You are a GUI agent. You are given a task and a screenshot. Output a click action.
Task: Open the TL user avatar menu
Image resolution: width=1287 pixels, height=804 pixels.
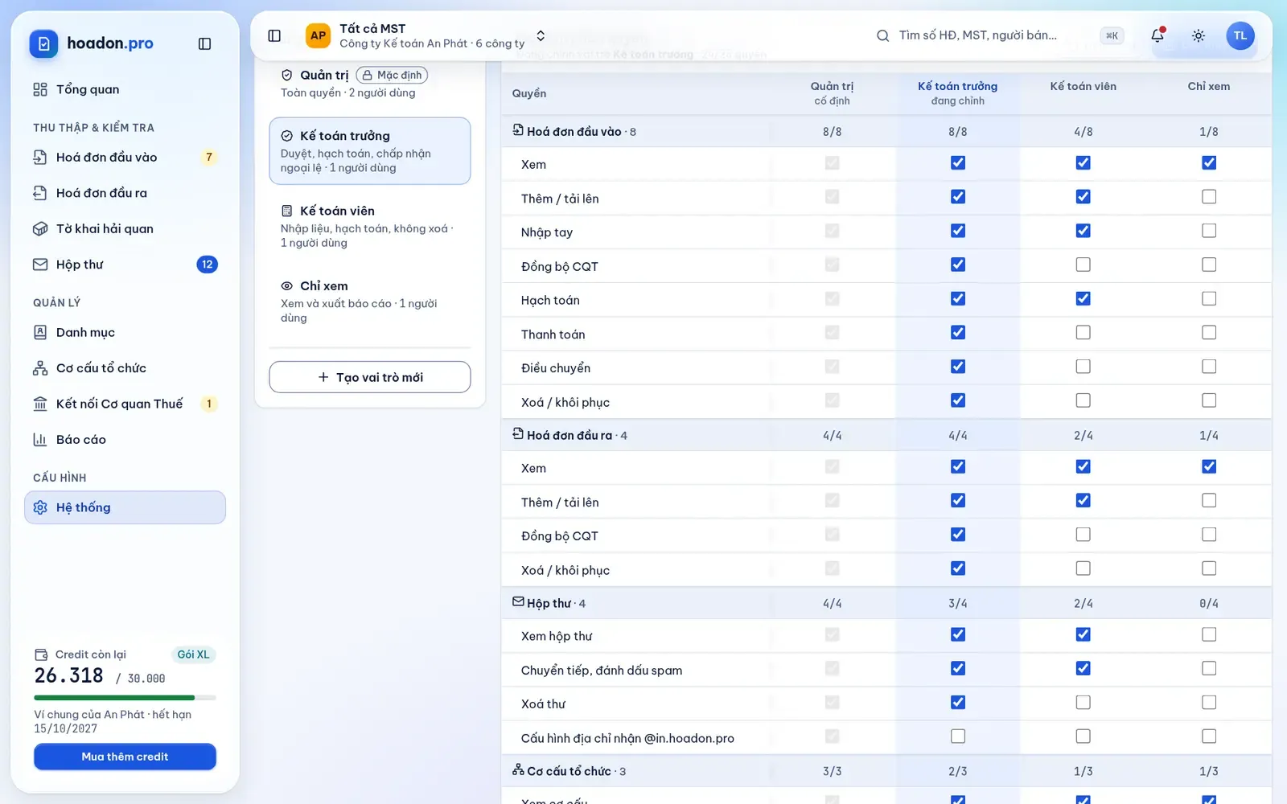1240,35
